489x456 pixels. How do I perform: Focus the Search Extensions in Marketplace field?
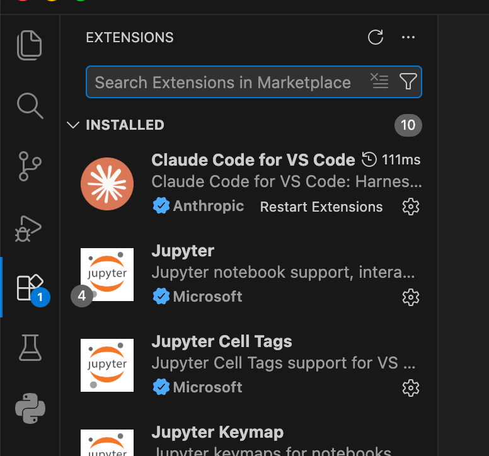(x=254, y=82)
